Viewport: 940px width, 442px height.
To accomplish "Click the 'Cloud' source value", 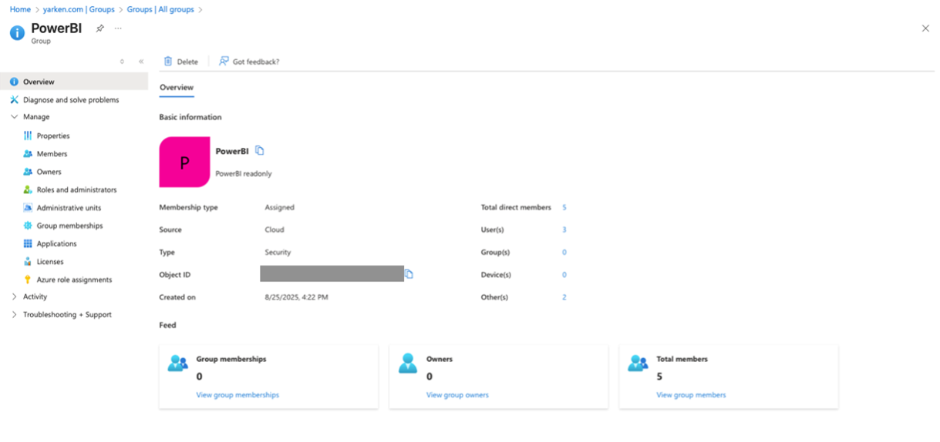I will click(275, 229).
